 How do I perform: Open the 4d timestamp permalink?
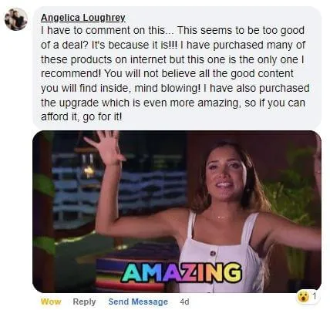click(184, 302)
